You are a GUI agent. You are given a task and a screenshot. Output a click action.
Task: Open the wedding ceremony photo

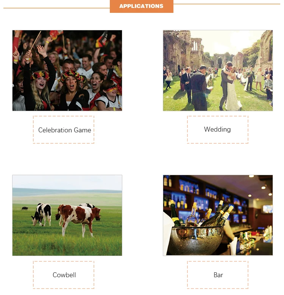[x=218, y=71]
